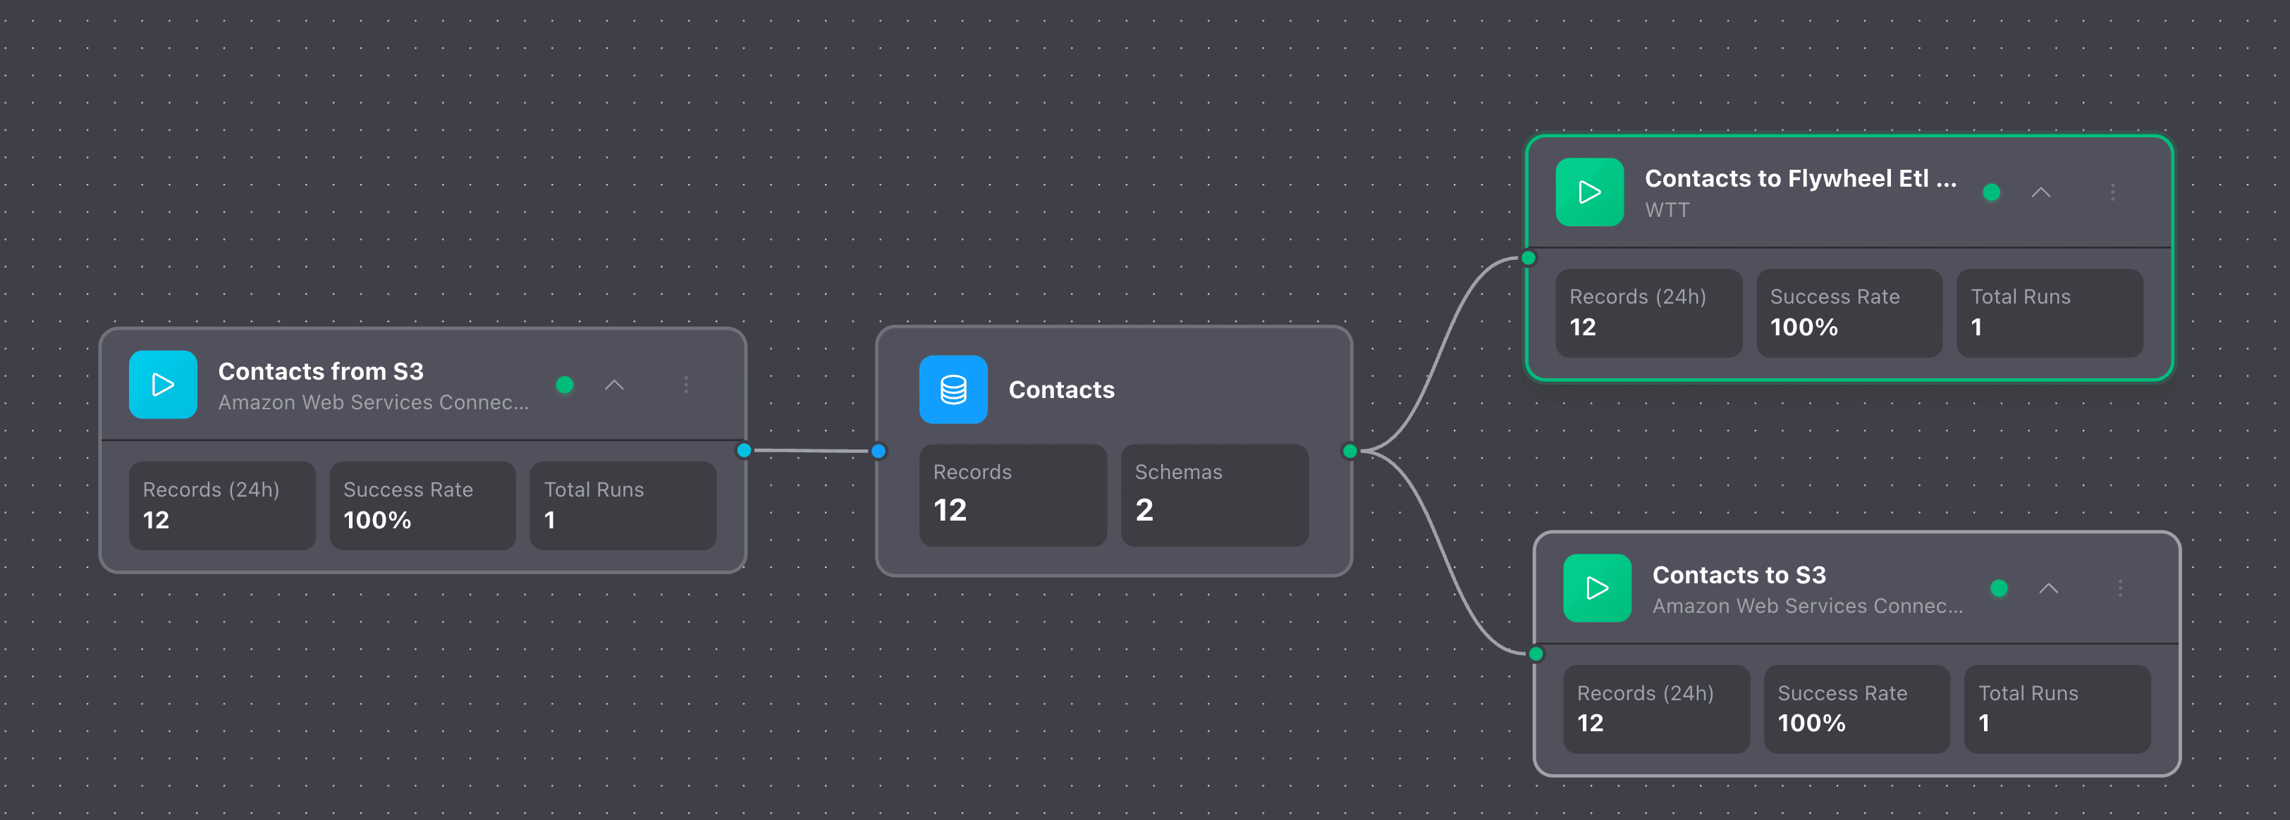
Task: Click the output connection point of the Contacts node
Action: tap(1349, 452)
